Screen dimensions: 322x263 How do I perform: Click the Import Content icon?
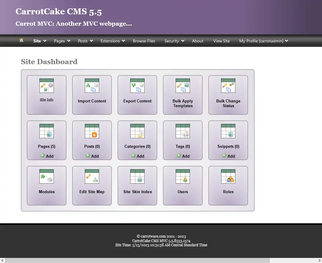pyautogui.click(x=92, y=86)
